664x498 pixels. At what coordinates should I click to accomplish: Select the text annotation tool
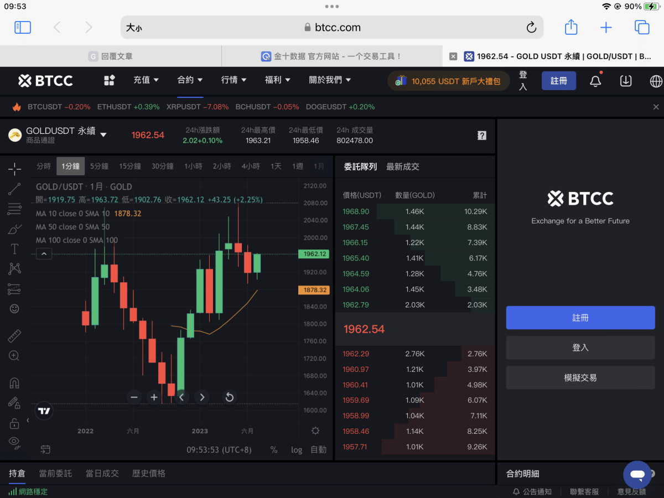point(14,249)
